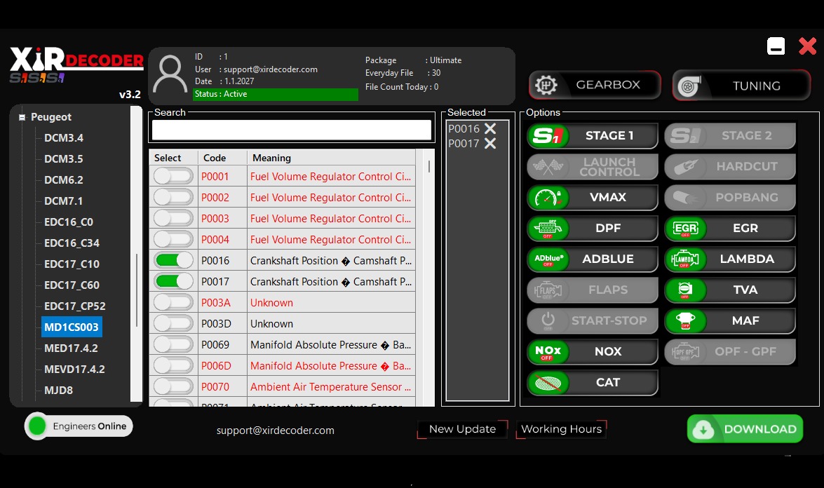Screen dimensions: 824x488
Task: Click the VMAX speedometer icon
Action: tap(548, 198)
